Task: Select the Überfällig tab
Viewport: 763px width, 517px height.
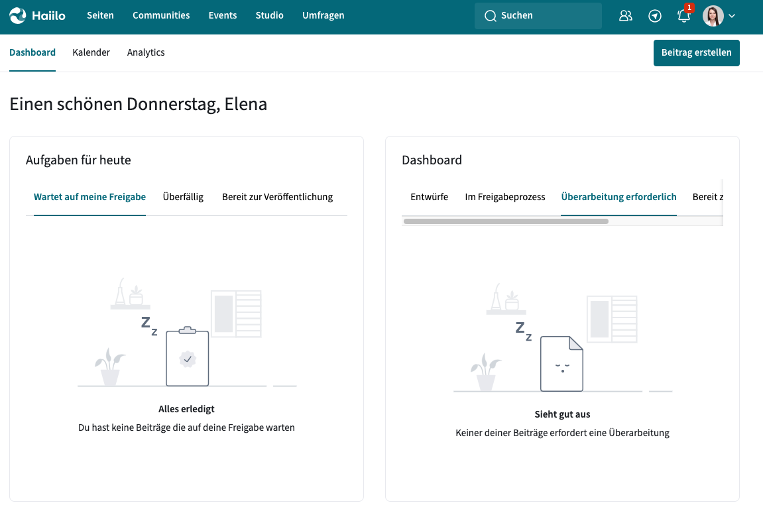Action: [x=183, y=197]
